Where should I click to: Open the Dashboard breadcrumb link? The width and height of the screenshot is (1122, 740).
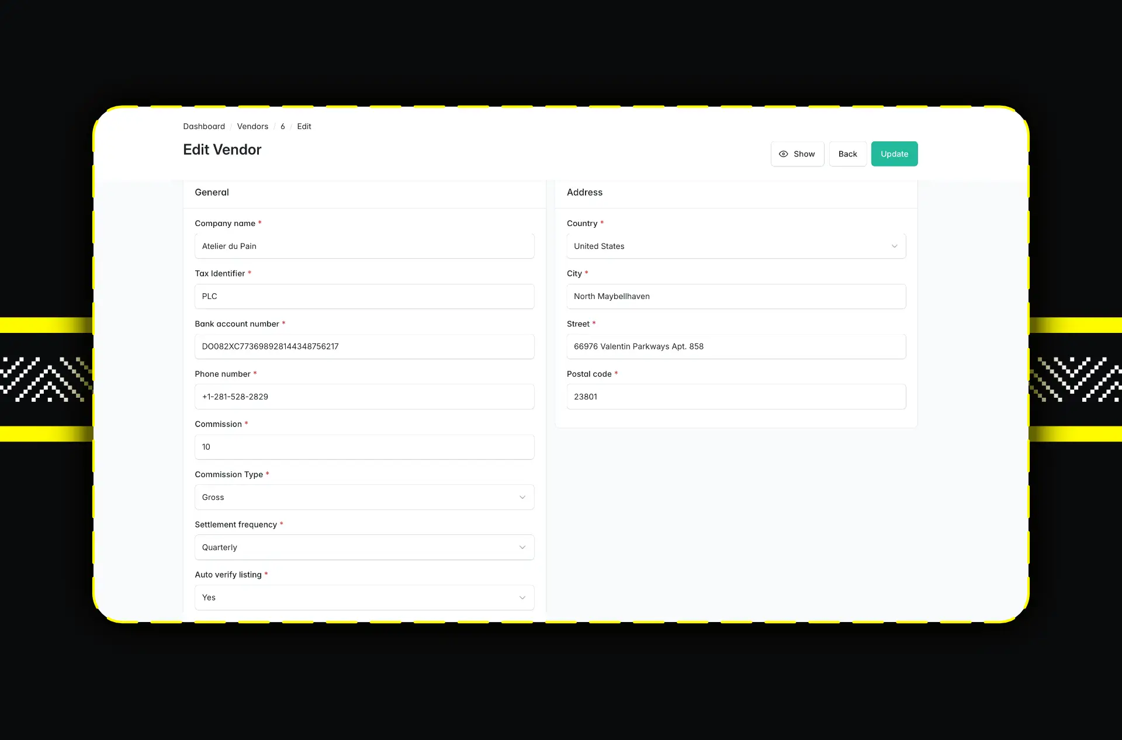(204, 126)
